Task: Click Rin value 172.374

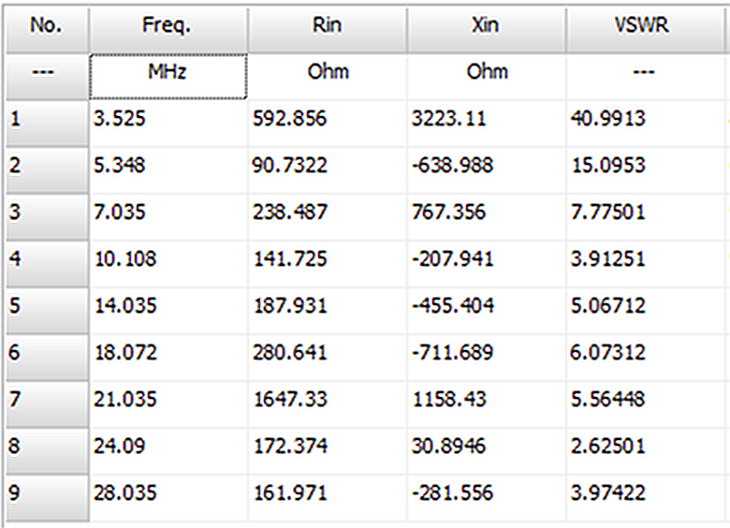Action: click(x=328, y=450)
